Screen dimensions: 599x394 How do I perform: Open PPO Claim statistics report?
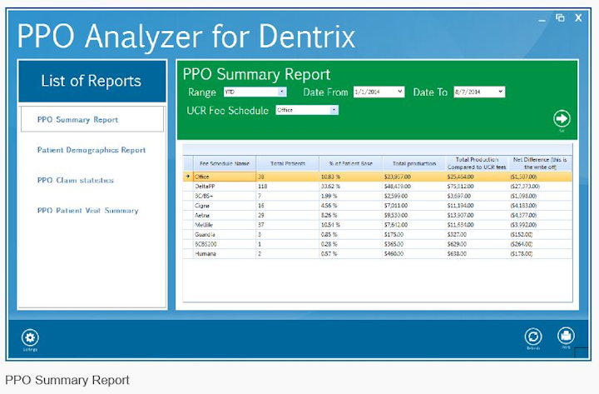pyautogui.click(x=75, y=180)
